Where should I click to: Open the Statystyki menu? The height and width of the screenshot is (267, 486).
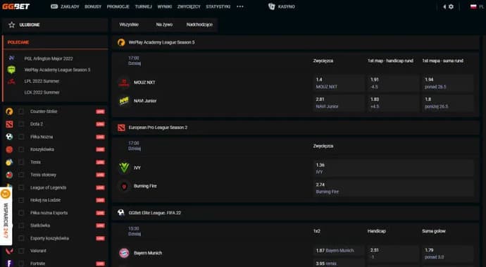pos(218,6)
